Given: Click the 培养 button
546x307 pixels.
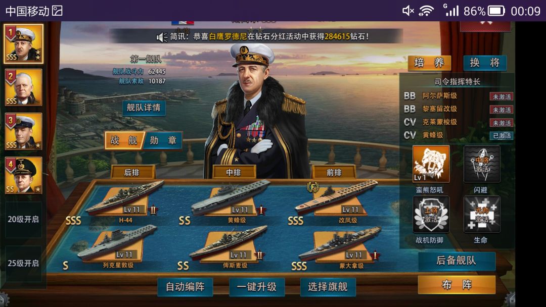Looking at the screenshot, I should pos(429,63).
